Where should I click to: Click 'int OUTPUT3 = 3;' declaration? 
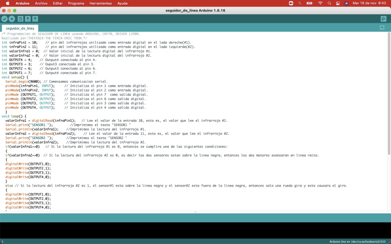pyautogui.click(x=16, y=64)
